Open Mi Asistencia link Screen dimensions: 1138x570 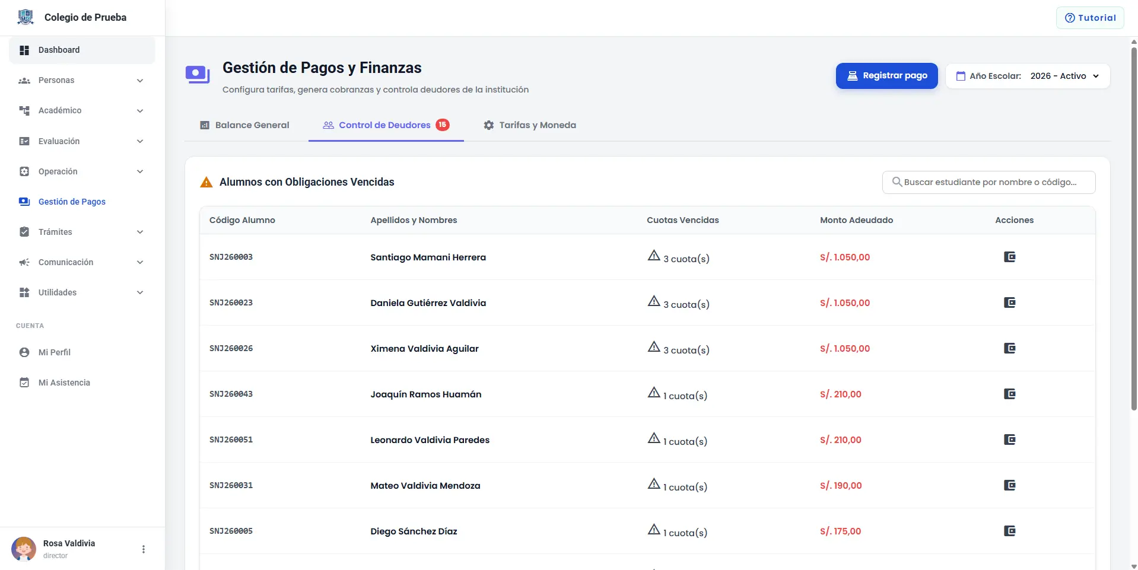82,383
